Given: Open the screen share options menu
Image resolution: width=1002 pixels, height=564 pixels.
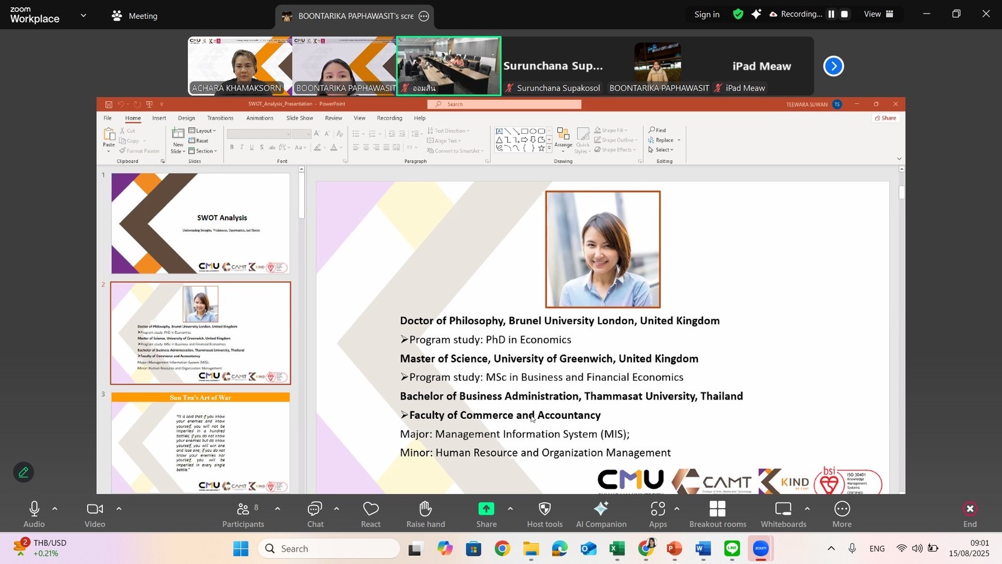Looking at the screenshot, I should [424, 16].
